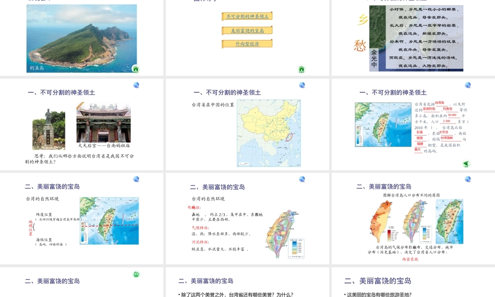Open the 不可分割的神圣领土 link button
Image resolution: width=495 pixels, height=297 pixels.
(247, 16)
